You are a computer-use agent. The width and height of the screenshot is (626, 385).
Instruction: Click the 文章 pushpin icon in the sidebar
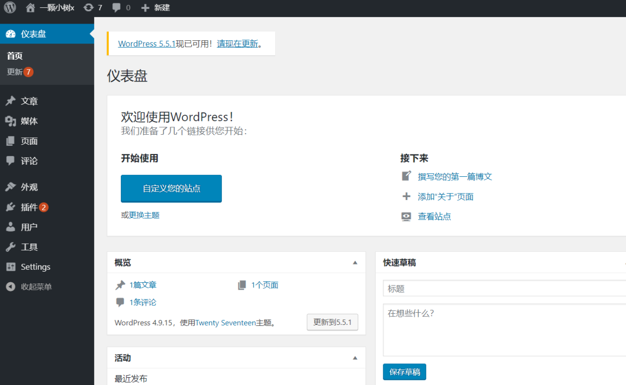(x=11, y=101)
